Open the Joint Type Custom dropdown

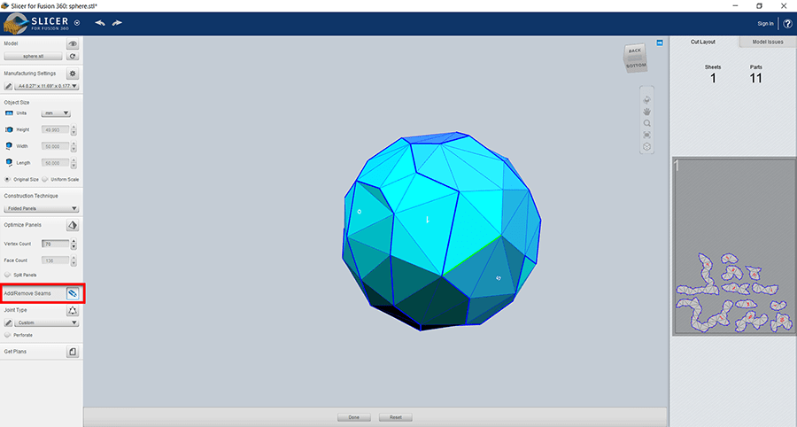click(46, 322)
